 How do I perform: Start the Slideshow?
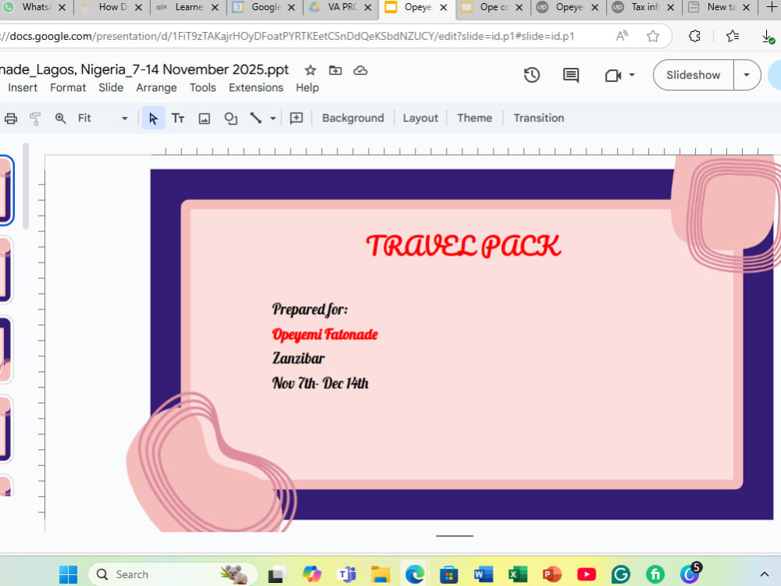(x=694, y=75)
